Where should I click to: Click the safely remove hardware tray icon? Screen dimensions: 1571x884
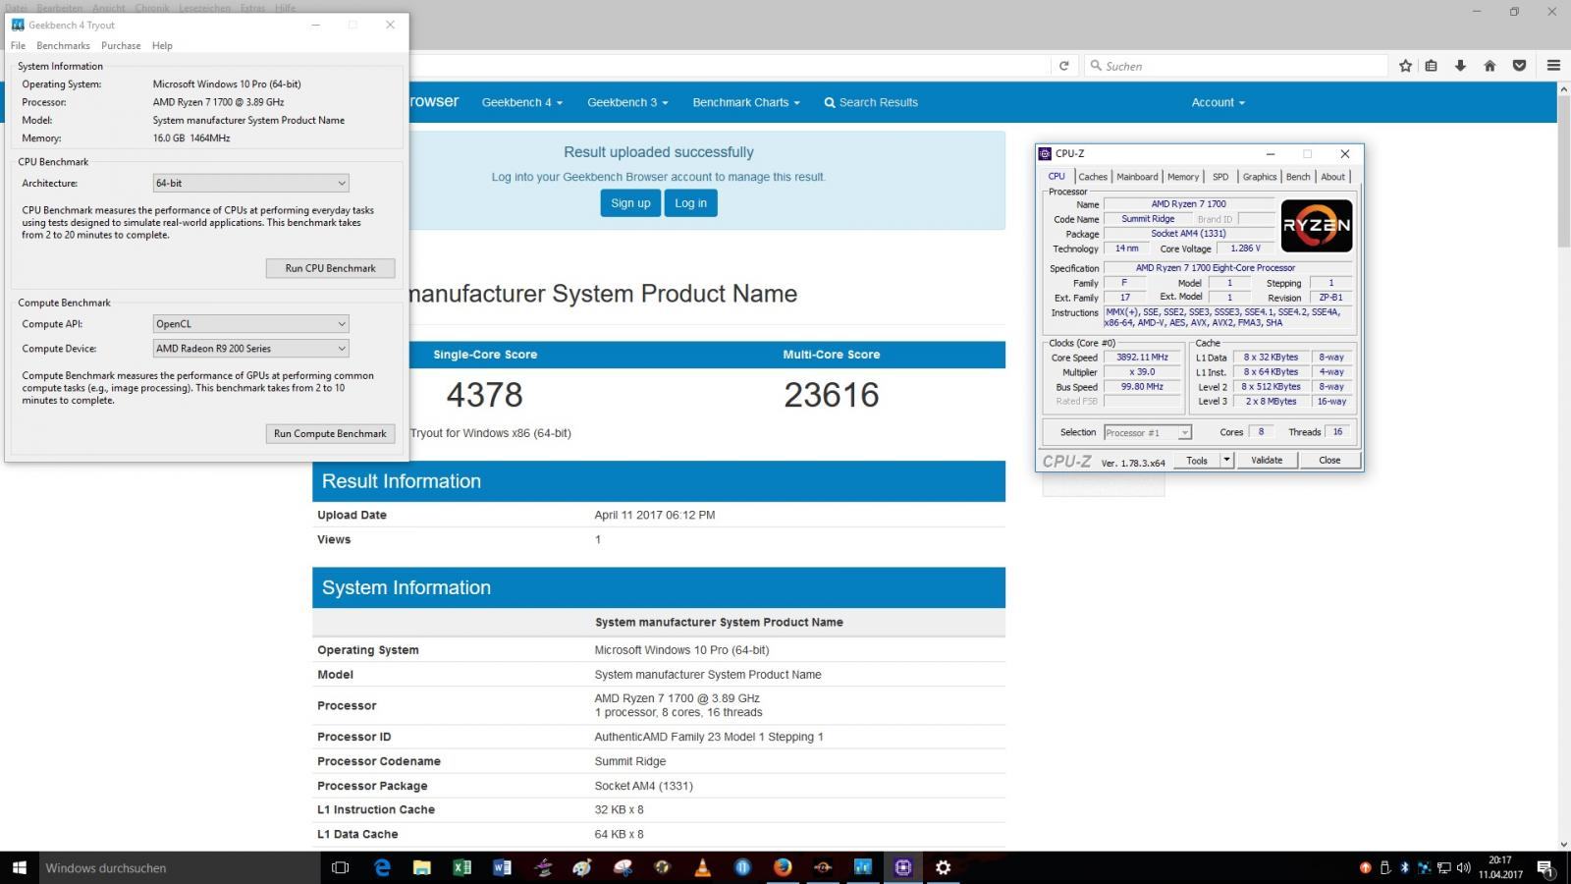1385,868
